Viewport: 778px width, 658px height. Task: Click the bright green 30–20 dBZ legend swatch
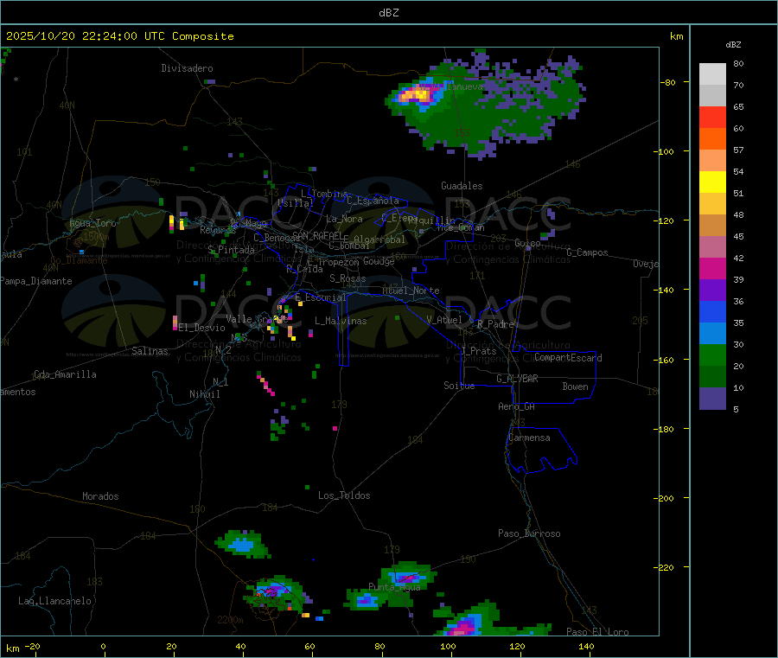click(x=712, y=355)
